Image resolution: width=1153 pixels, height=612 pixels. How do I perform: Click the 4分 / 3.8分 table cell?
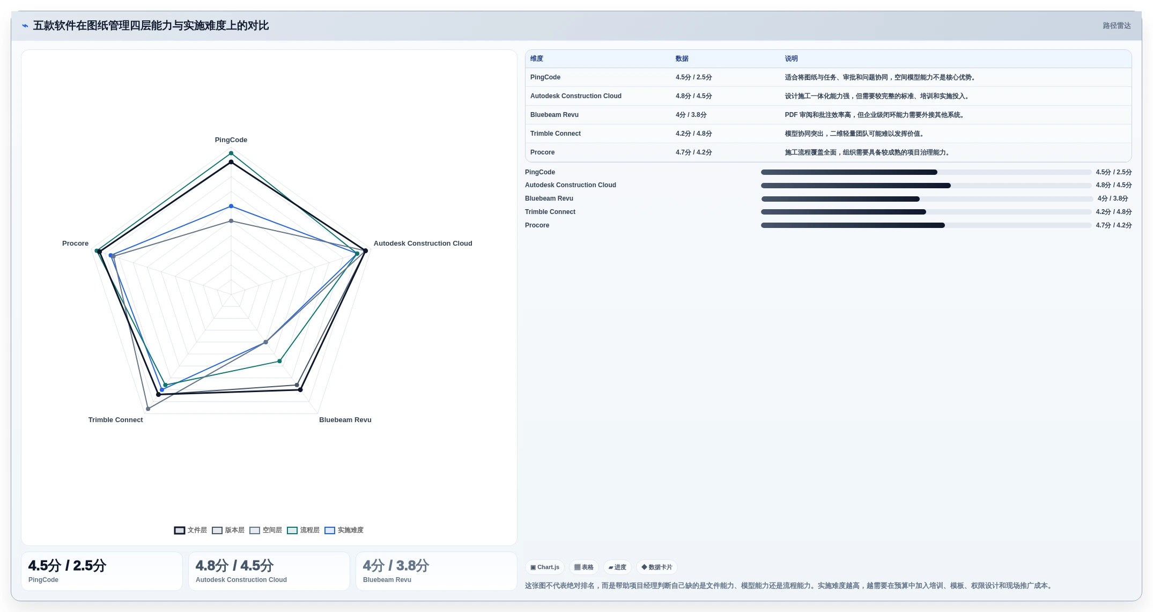click(691, 115)
